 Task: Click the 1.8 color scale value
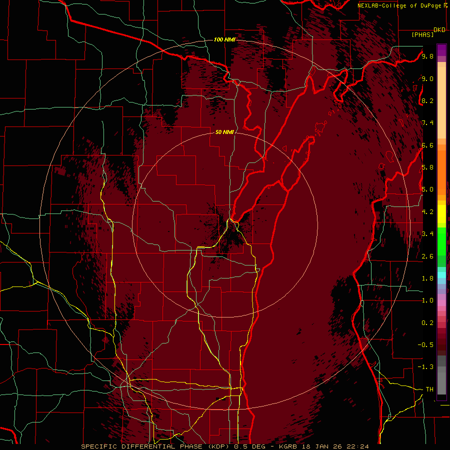(x=427, y=278)
